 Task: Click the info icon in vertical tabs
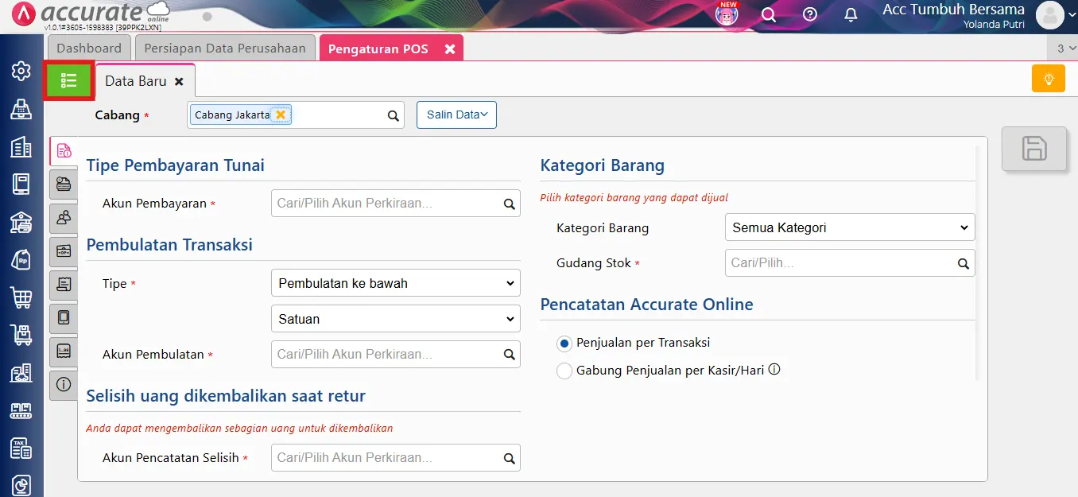tap(64, 385)
